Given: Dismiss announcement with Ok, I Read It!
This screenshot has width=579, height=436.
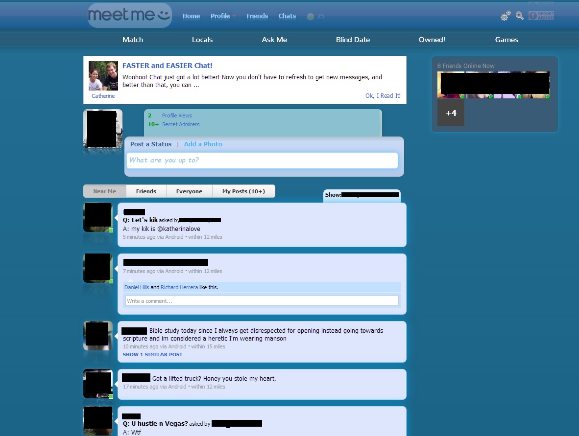Looking at the screenshot, I should [x=383, y=96].
